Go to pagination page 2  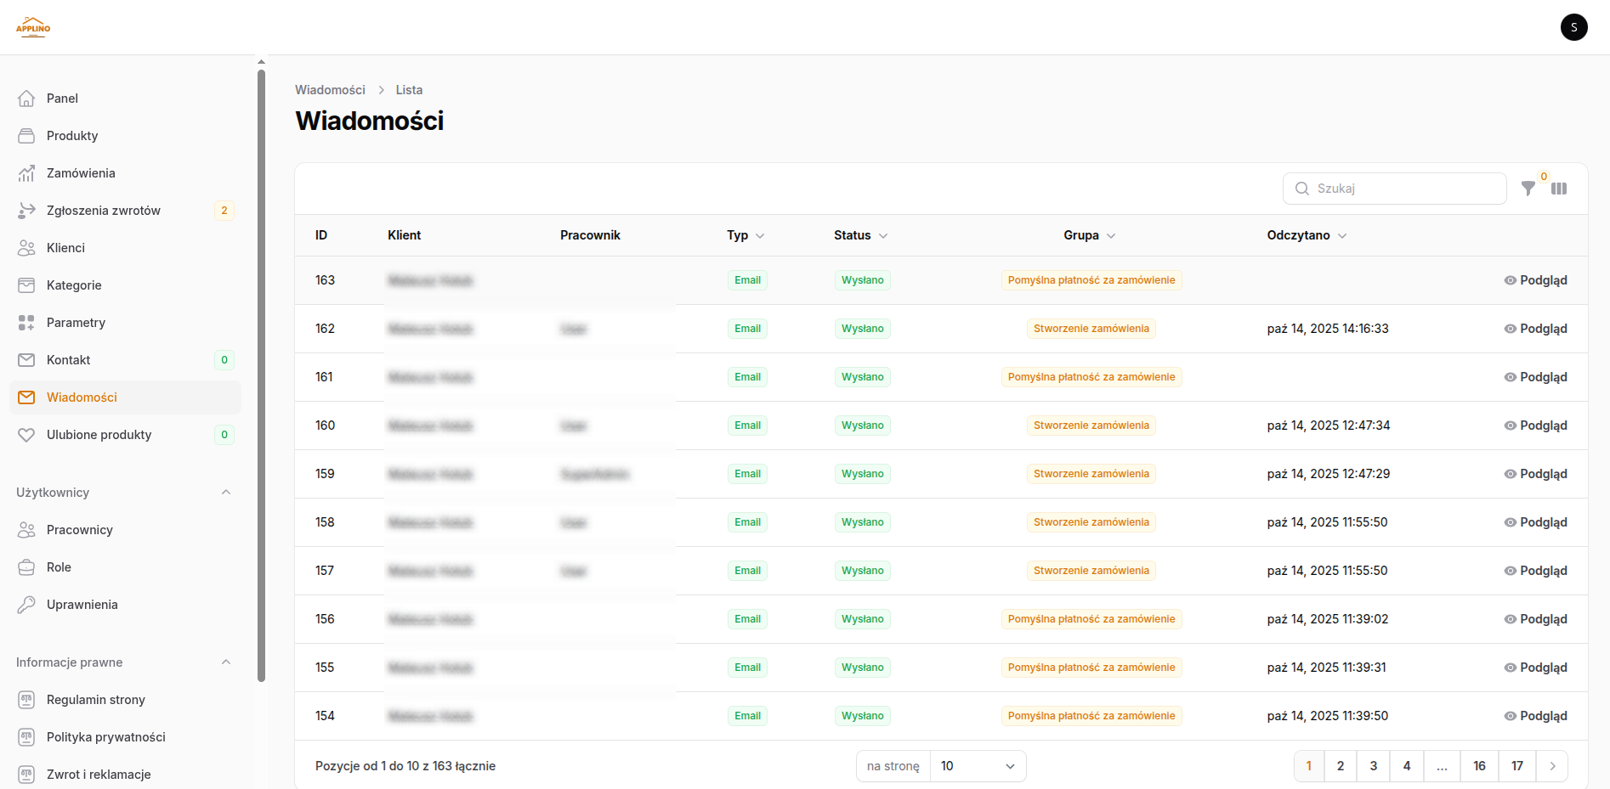1341,766
